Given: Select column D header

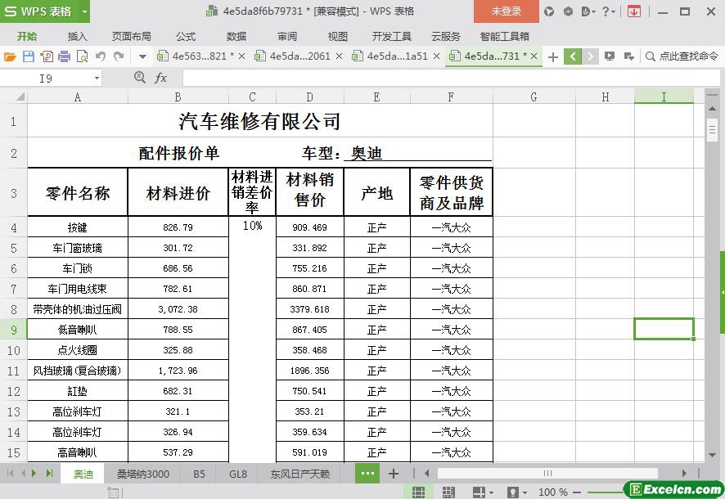Looking at the screenshot, I should click(x=310, y=97).
